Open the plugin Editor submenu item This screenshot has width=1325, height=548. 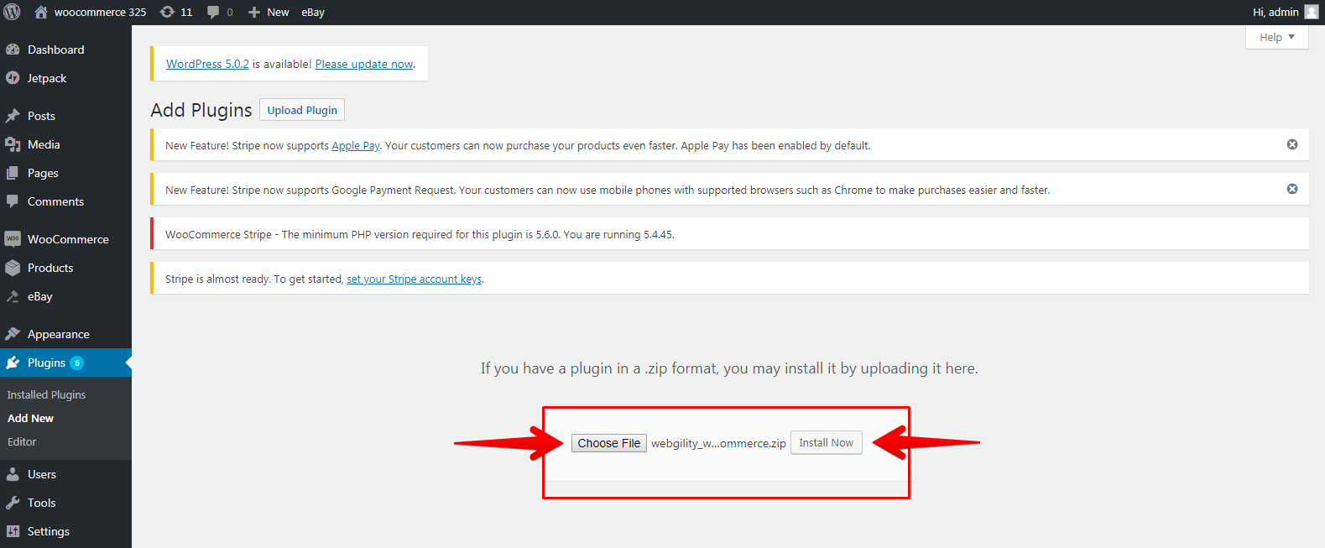pyautogui.click(x=22, y=441)
